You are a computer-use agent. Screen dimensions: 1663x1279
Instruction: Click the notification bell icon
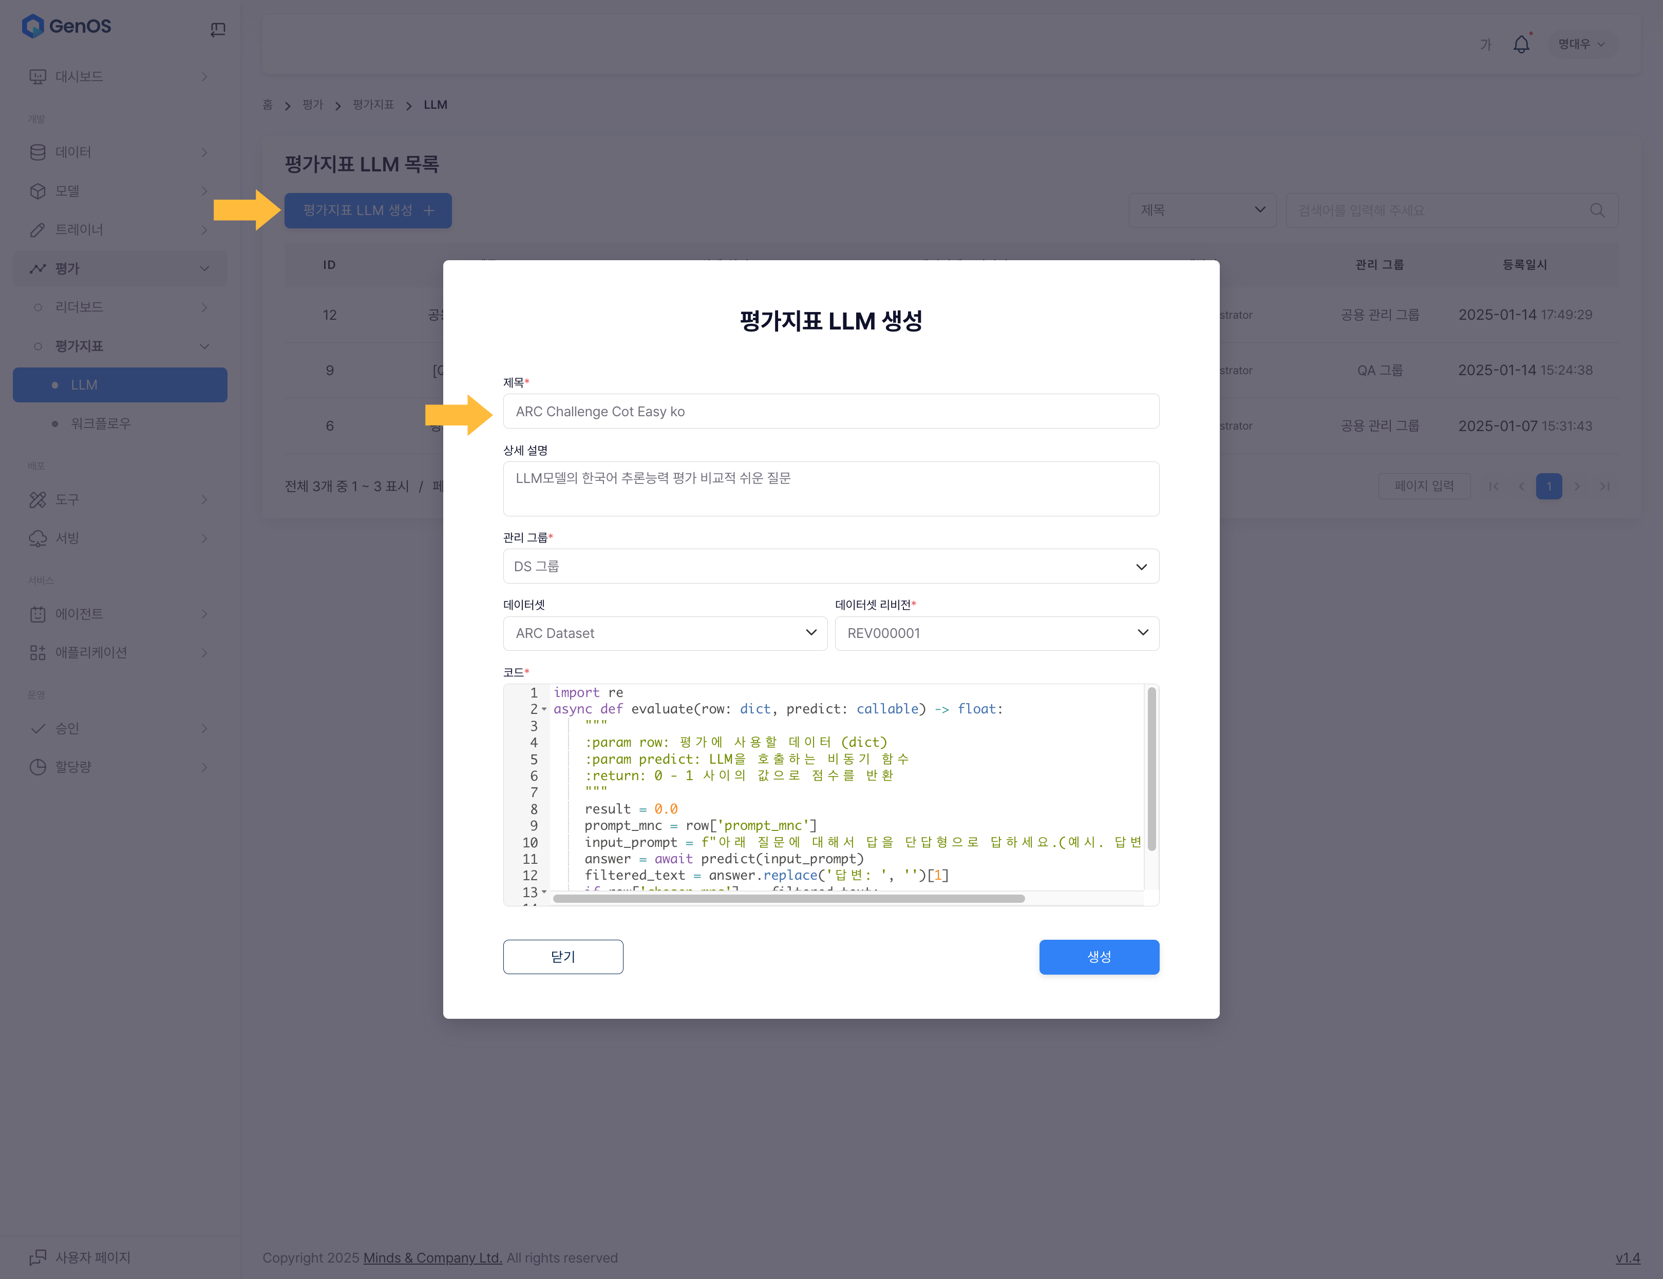pos(1521,44)
